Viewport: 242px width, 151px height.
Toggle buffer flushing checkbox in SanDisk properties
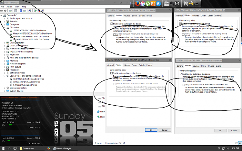183,34
